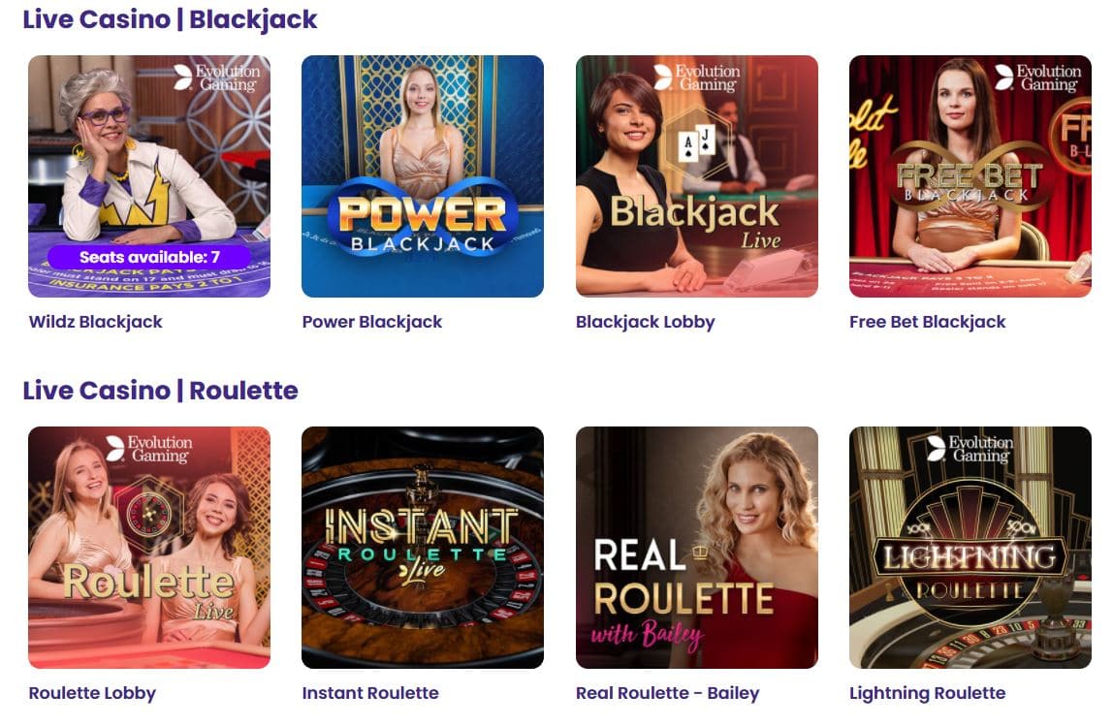Click the Instant Roulette title link
Viewport: 1113px width, 726px height.
[x=370, y=693]
